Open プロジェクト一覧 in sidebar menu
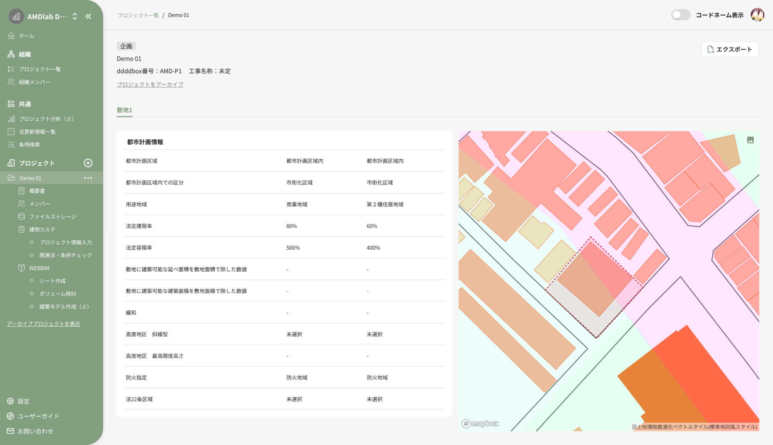The image size is (773, 445). click(x=40, y=69)
